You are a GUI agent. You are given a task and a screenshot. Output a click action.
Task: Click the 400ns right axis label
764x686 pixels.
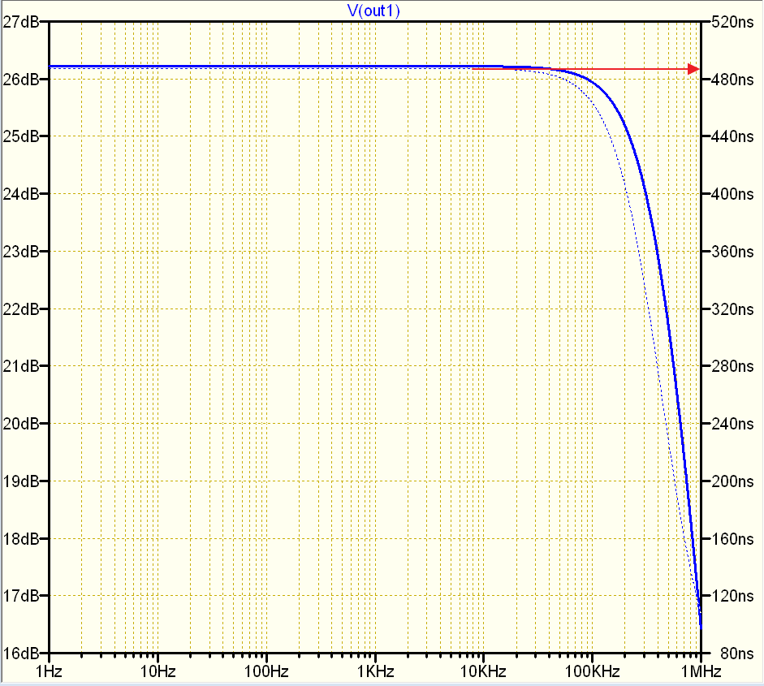tap(732, 194)
